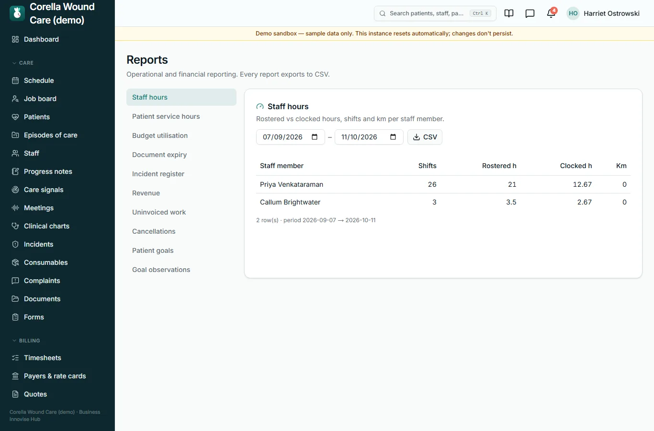654x431 pixels.
Task: Open the Uninvoiced work report
Action: click(x=181, y=212)
